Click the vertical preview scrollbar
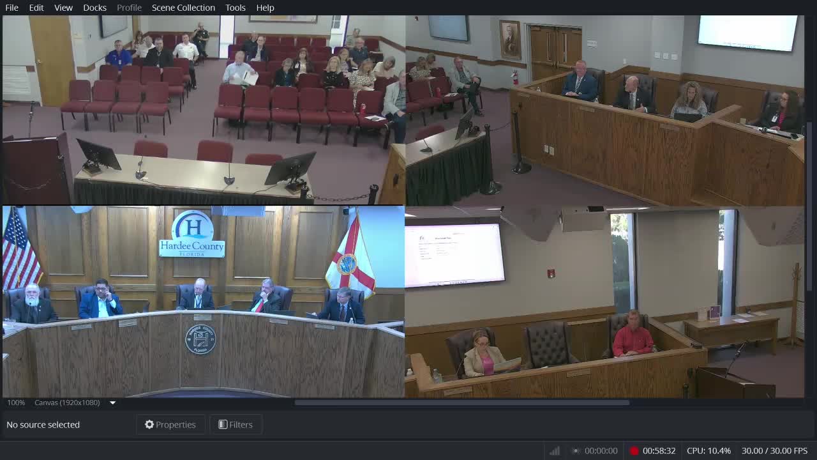Screen dimensions: 817x460 (x=810, y=206)
